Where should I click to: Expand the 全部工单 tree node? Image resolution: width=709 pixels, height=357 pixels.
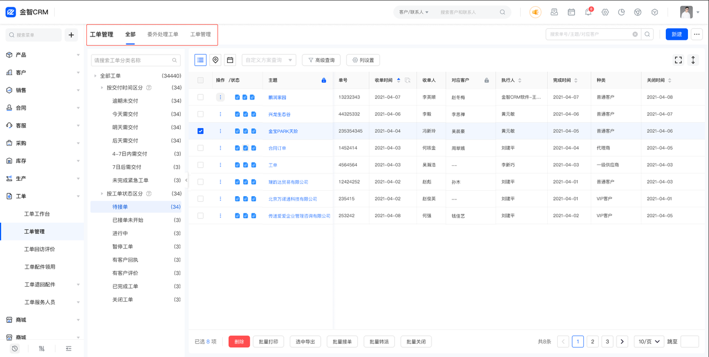point(95,76)
